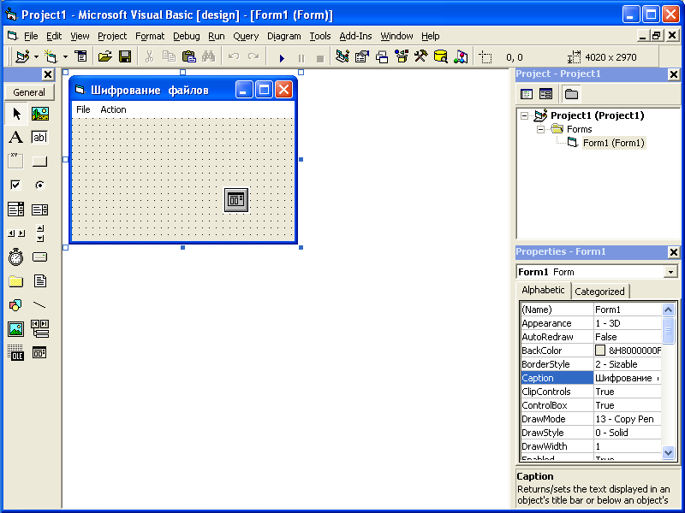Select Form1 (Form1) in project tree

coord(614,143)
